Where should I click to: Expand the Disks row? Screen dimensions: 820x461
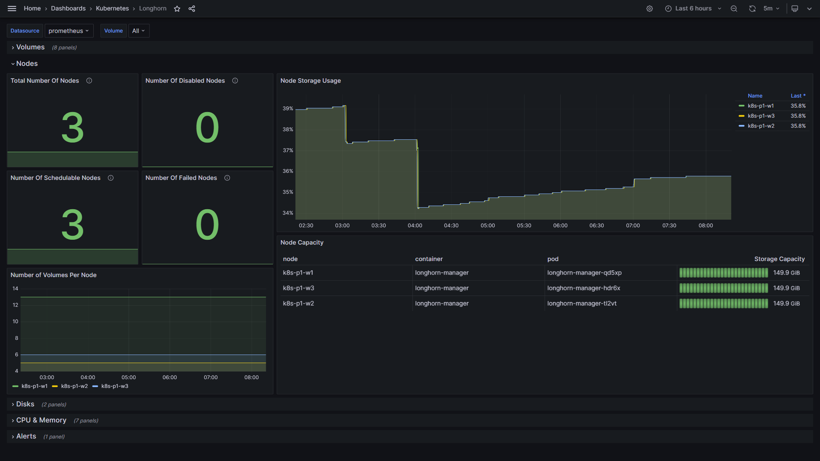(x=25, y=404)
